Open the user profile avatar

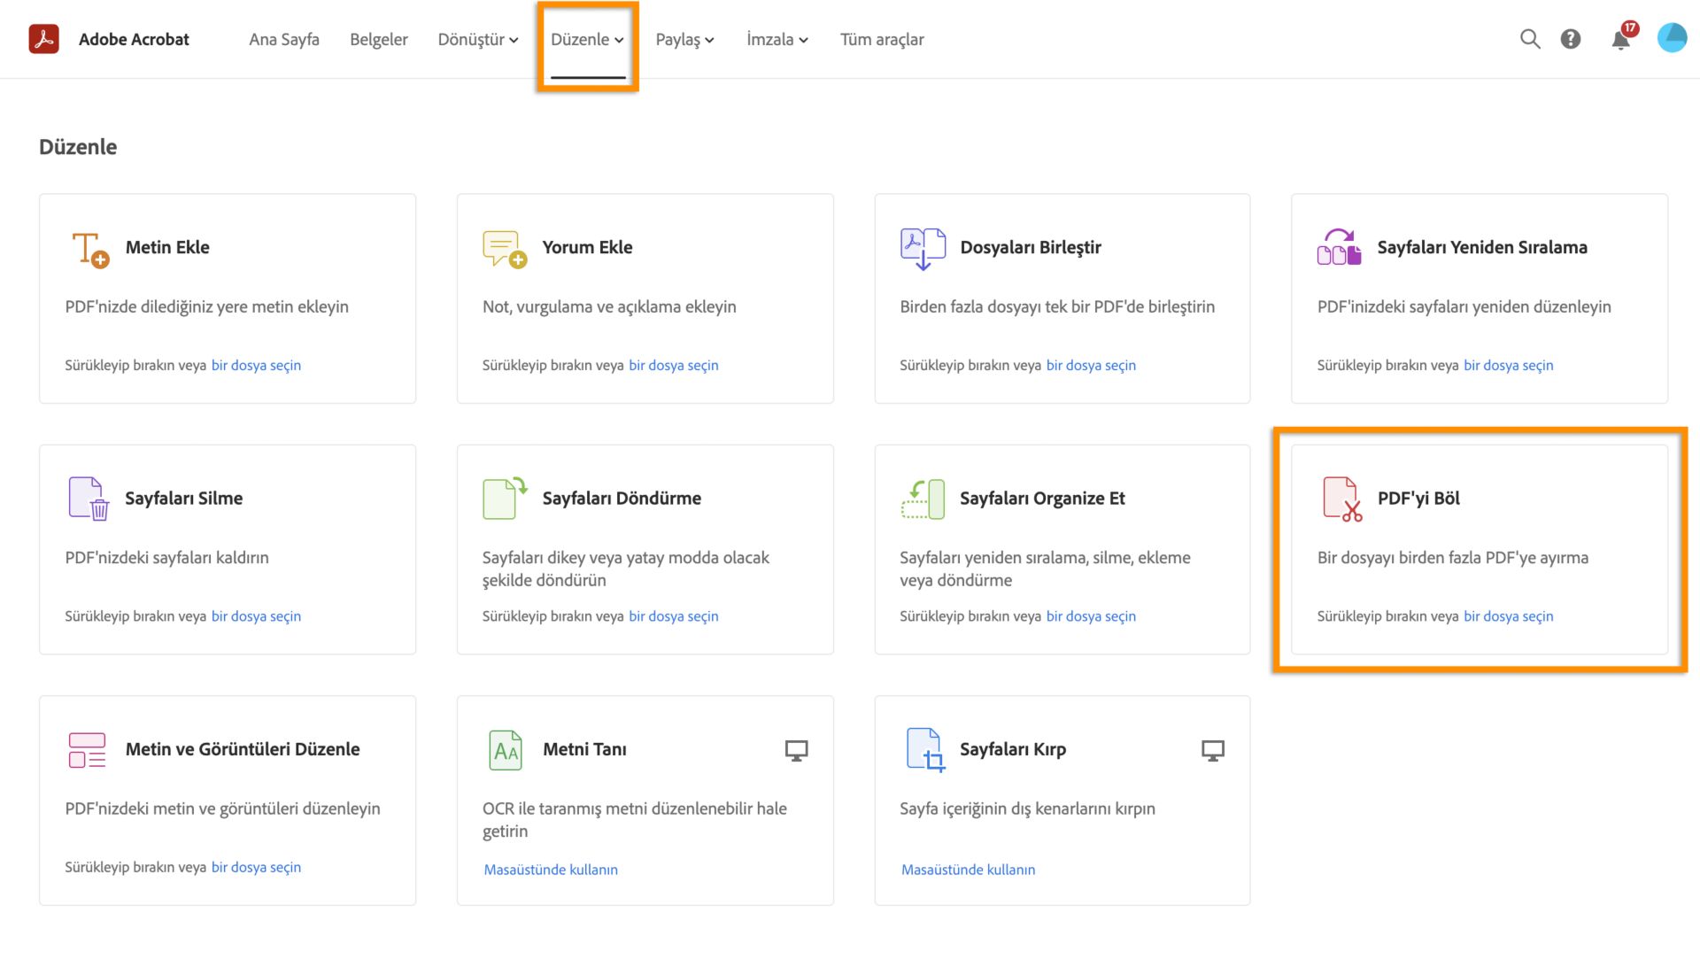coord(1672,38)
